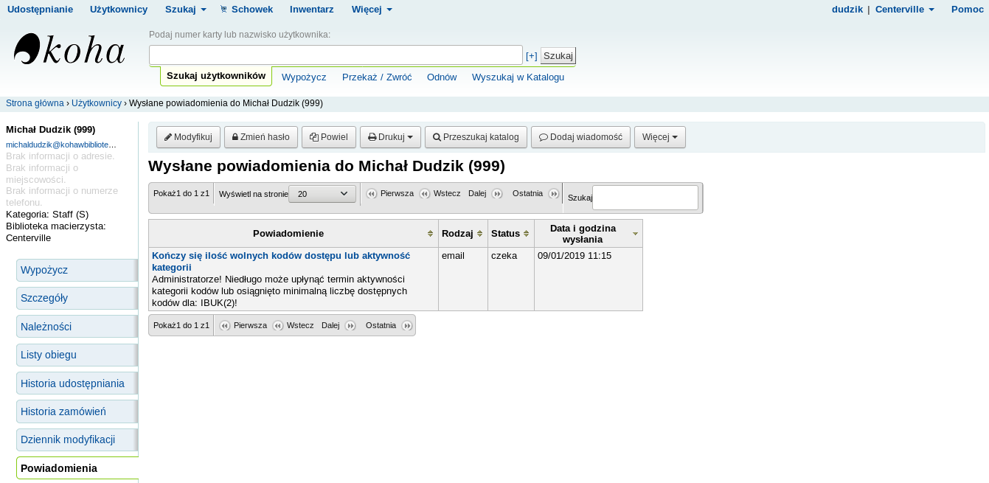This screenshot has width=989, height=483.
Task: Click the top pagination last-page arrow icon
Action: [554, 194]
